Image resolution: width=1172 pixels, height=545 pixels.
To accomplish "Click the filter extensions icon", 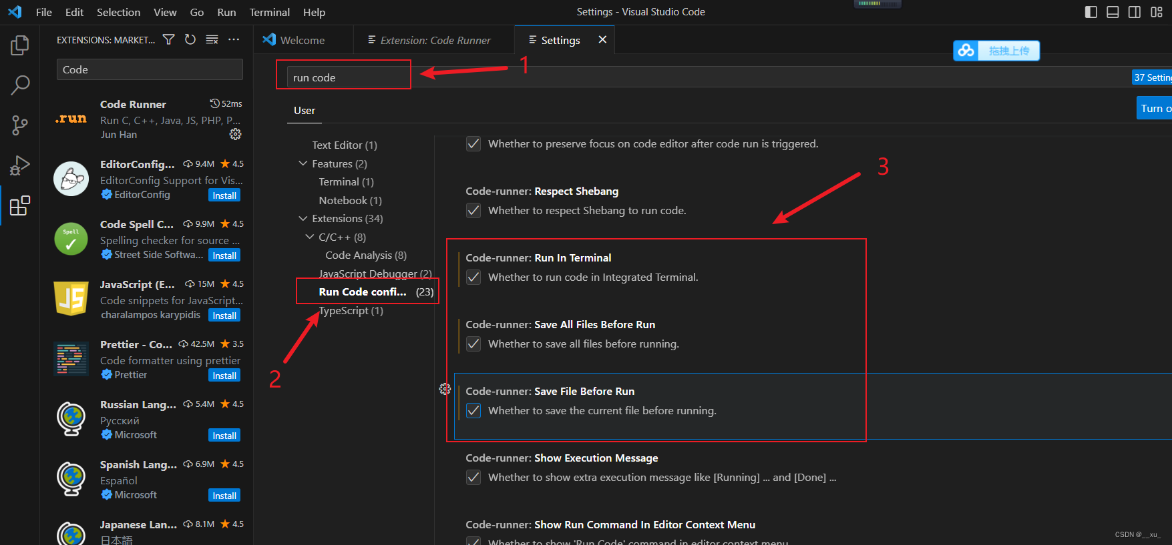I will click(x=169, y=40).
